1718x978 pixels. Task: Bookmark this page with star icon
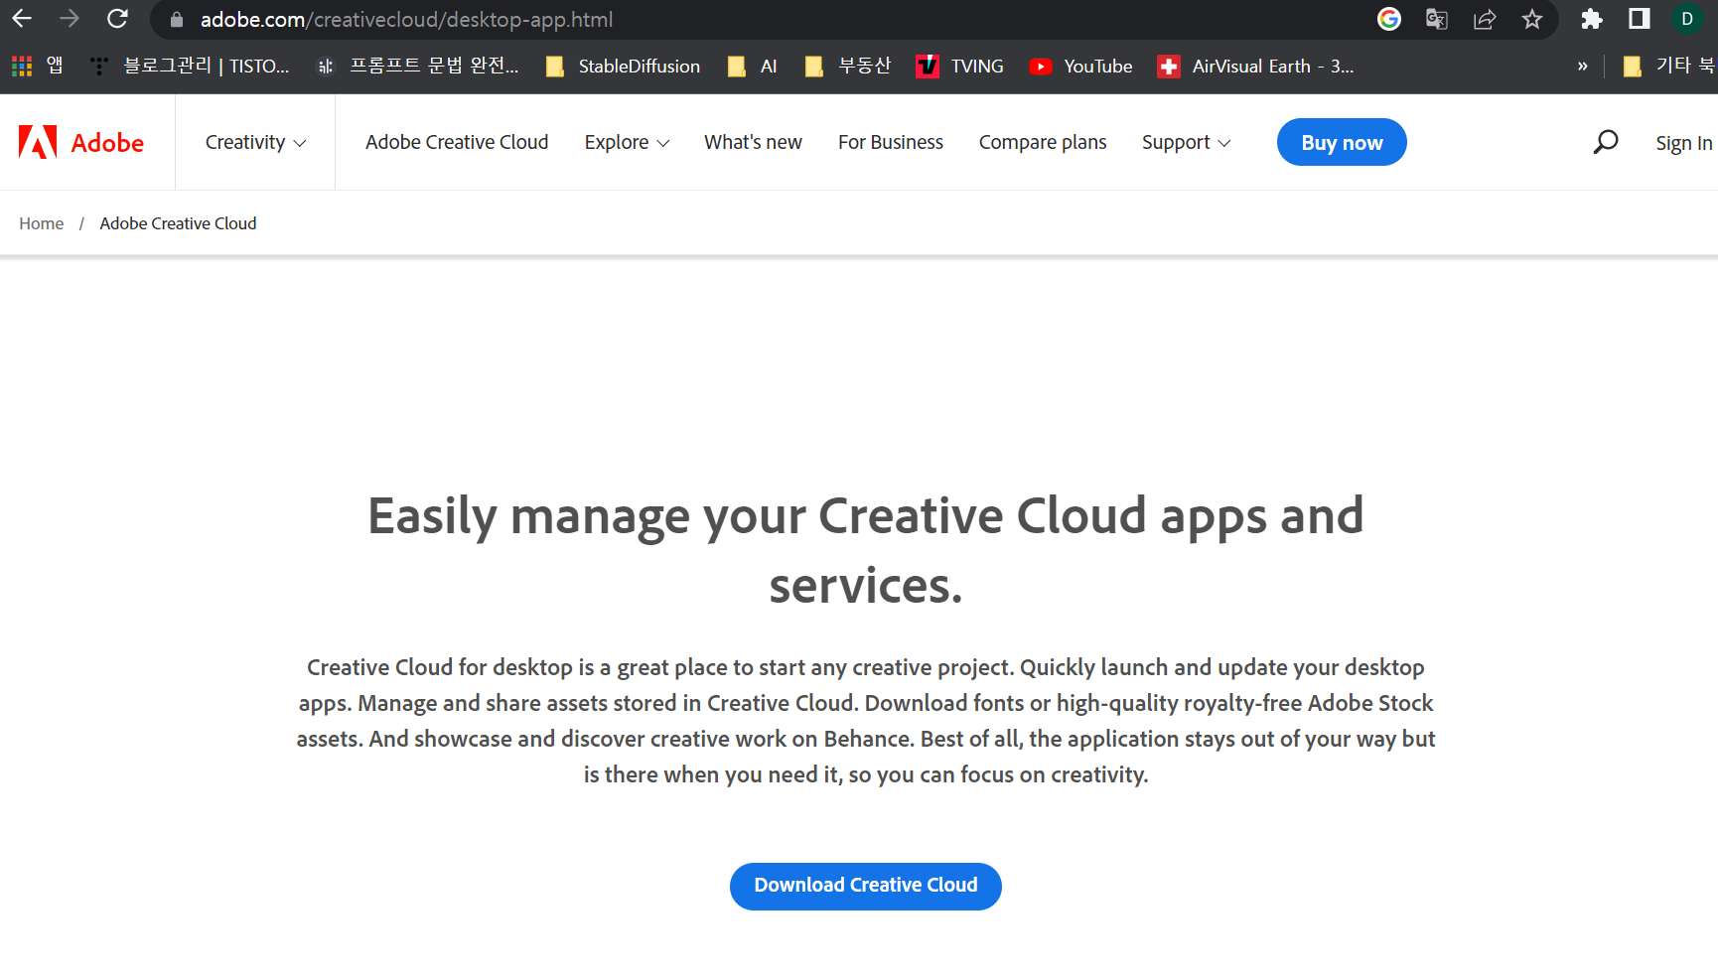point(1532,19)
